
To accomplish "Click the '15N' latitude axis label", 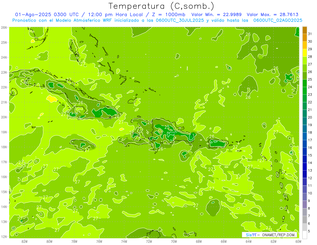I will click(x=4, y=192).
